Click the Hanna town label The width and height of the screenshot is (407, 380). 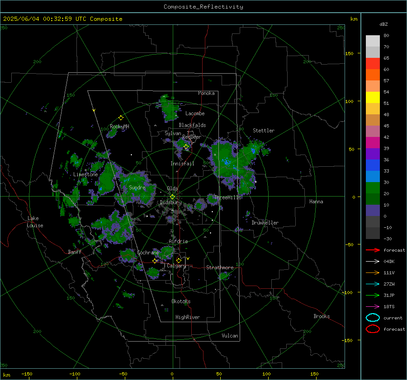(316, 202)
